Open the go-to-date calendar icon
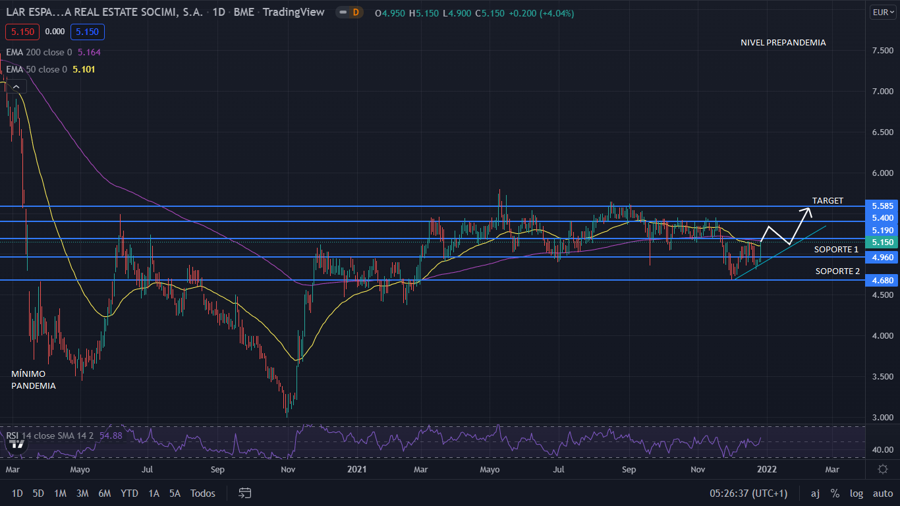900x506 pixels. coord(245,493)
